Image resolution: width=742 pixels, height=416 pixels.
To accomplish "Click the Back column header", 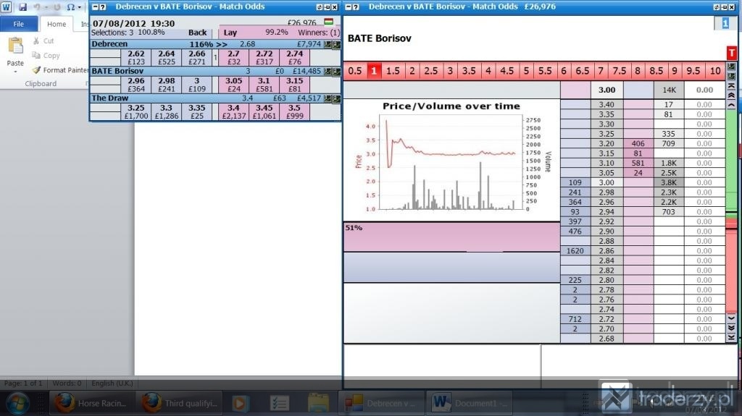I will (x=197, y=33).
